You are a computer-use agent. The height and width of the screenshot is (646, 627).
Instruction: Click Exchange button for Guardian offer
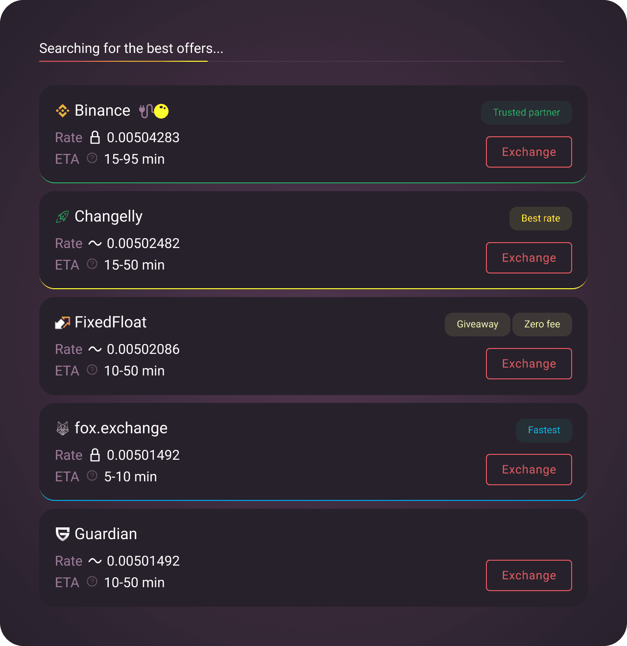pyautogui.click(x=529, y=575)
